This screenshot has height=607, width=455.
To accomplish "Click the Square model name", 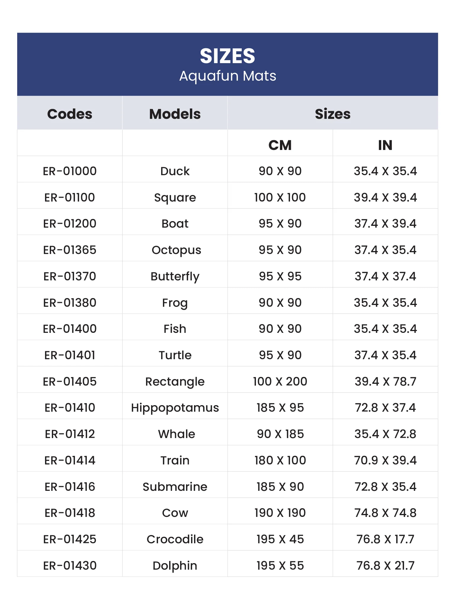I will tap(175, 197).
